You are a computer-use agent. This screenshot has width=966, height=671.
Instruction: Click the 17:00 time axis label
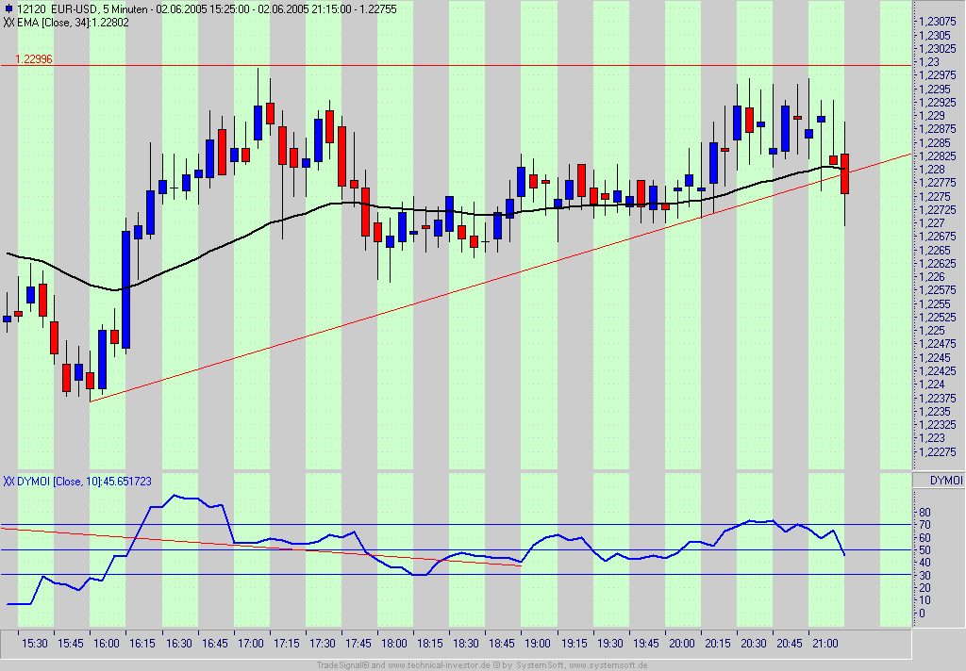pyautogui.click(x=251, y=644)
